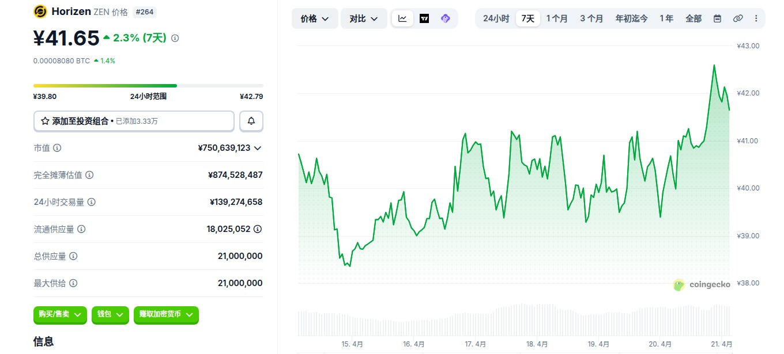The width and height of the screenshot is (784, 354).
Task: Click the price alert bell icon
Action: coord(251,121)
